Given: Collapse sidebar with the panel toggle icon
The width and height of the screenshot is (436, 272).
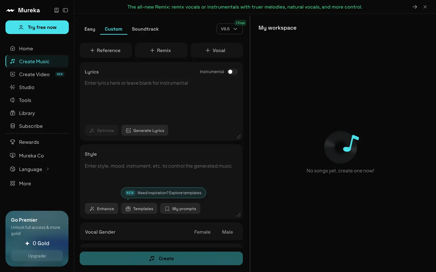Looking at the screenshot, I should pyautogui.click(x=65, y=10).
